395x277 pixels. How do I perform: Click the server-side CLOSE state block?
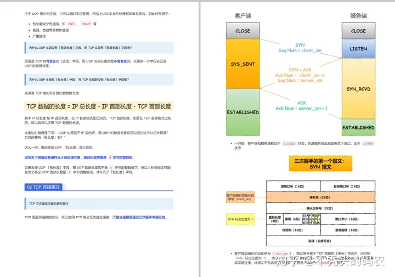point(358,31)
